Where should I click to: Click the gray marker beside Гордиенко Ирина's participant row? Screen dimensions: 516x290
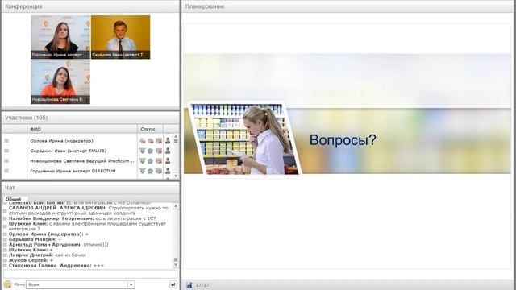[x=6, y=171]
